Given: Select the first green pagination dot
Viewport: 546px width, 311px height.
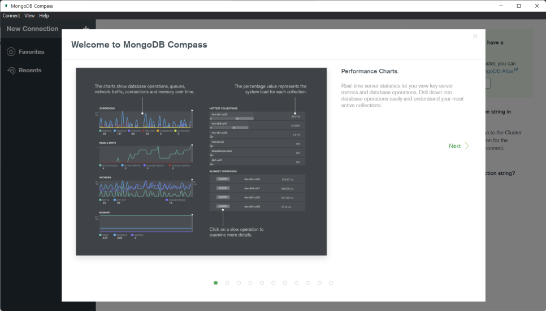Looking at the screenshot, I should [x=215, y=283].
